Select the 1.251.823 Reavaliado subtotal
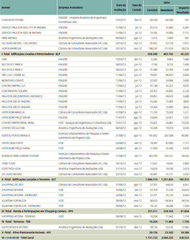 tap(167, 179)
